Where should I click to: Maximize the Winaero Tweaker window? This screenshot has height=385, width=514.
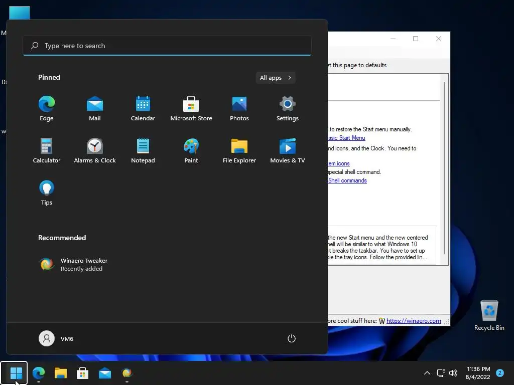pos(416,39)
